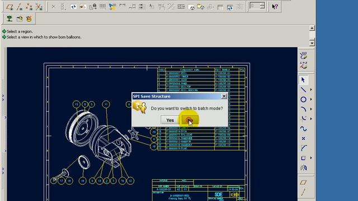This screenshot has width=358, height=201.
Task: Click BOM balloon 11 on the drawing
Action: click(x=106, y=104)
